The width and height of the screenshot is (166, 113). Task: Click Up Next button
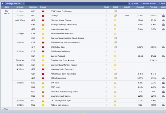(133, 4)
